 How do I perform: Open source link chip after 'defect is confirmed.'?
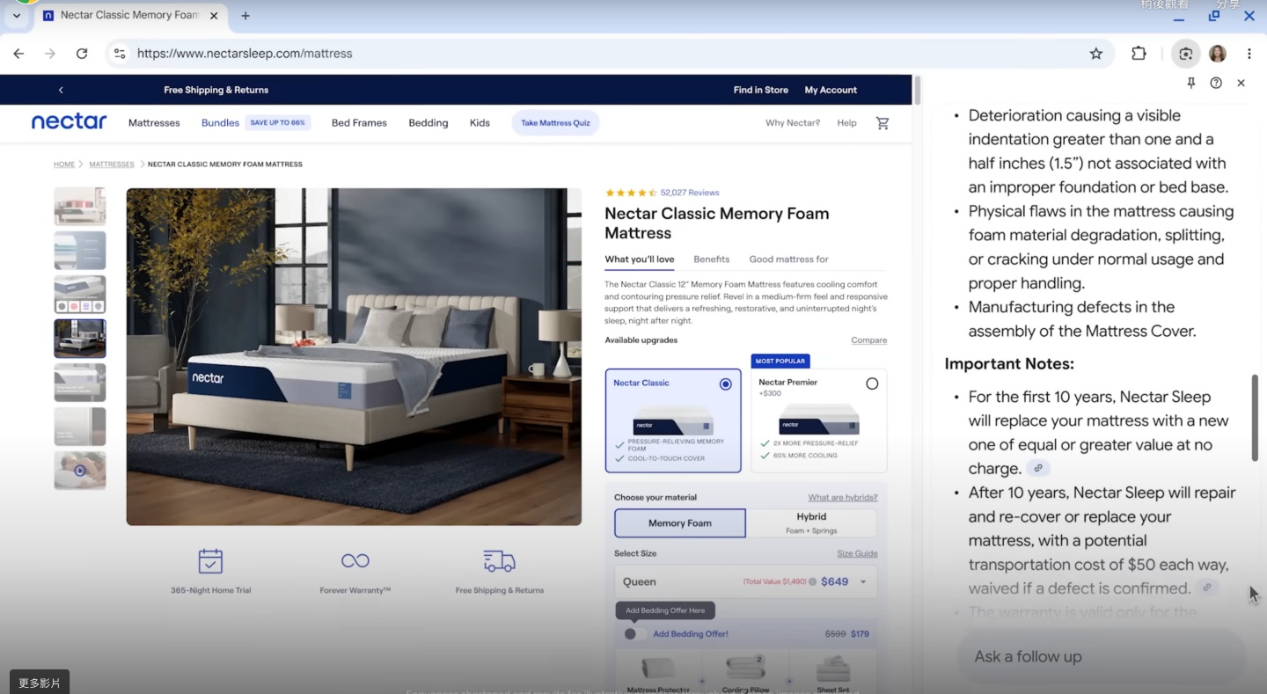click(1207, 588)
